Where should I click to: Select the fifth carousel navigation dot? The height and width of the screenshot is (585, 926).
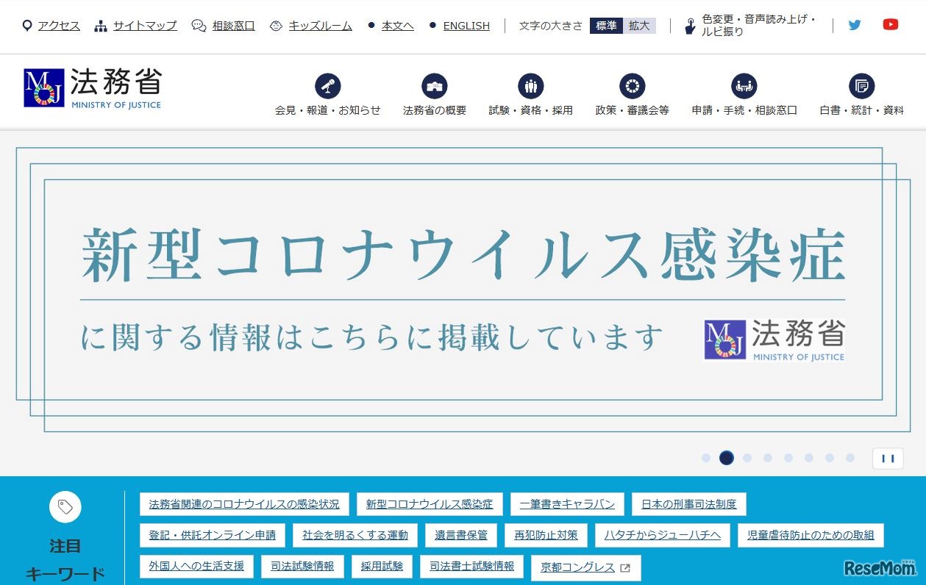click(788, 458)
